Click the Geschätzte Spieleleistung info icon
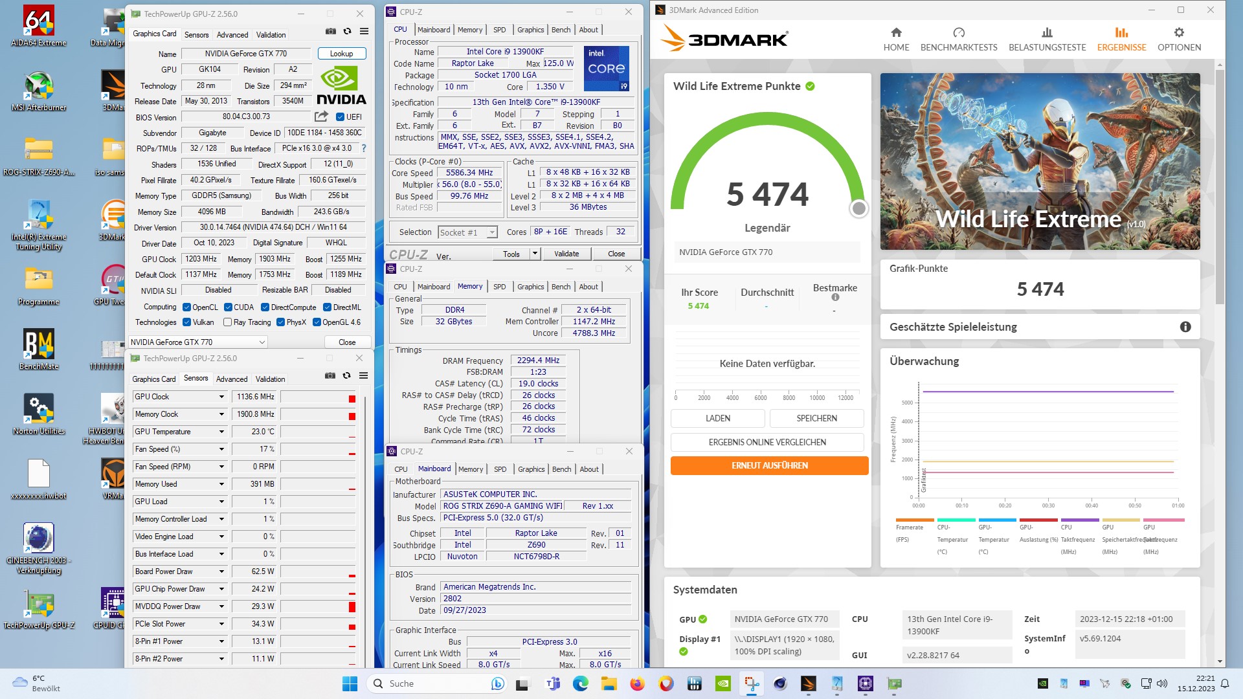The height and width of the screenshot is (699, 1243). tap(1185, 327)
